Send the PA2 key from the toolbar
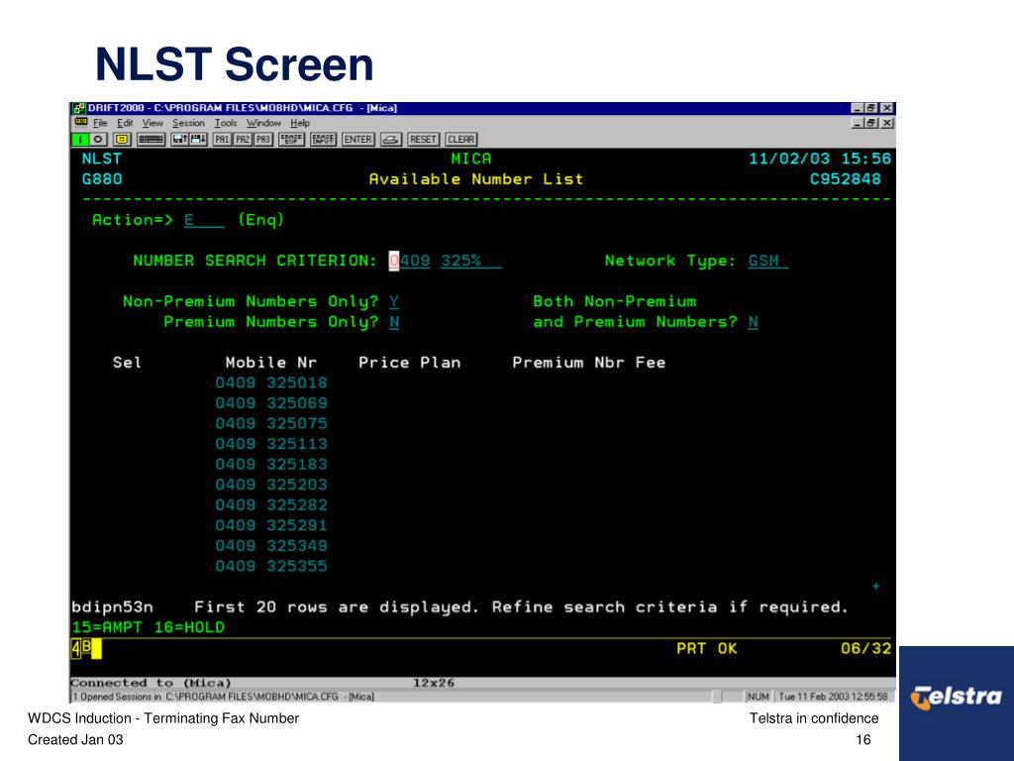This screenshot has width=1014, height=761. (x=243, y=139)
